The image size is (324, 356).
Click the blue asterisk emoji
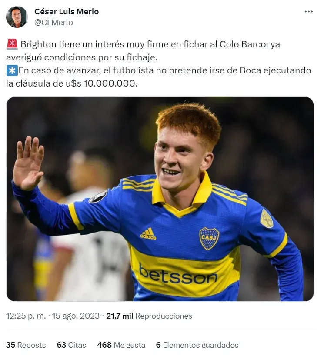click(12, 70)
